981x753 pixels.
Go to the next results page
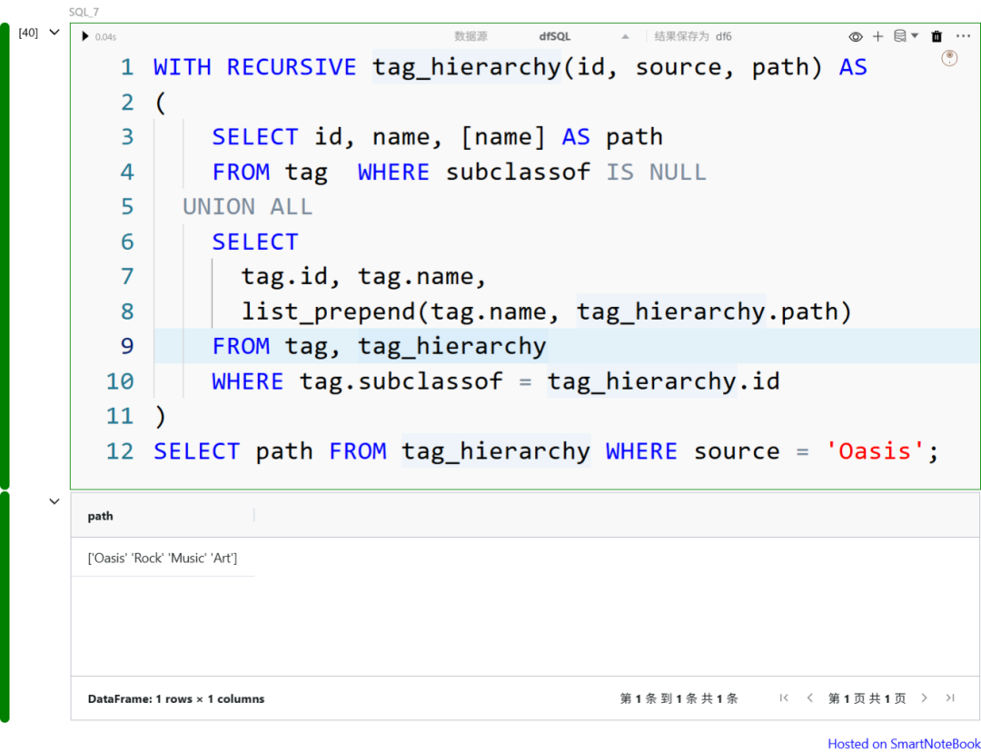[924, 698]
